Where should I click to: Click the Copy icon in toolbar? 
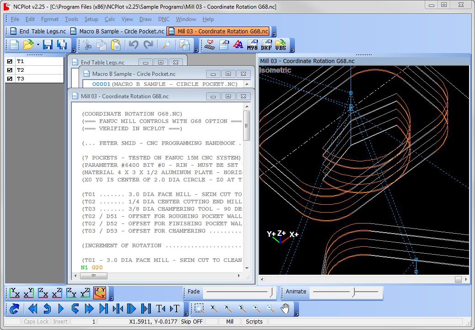pos(101,45)
